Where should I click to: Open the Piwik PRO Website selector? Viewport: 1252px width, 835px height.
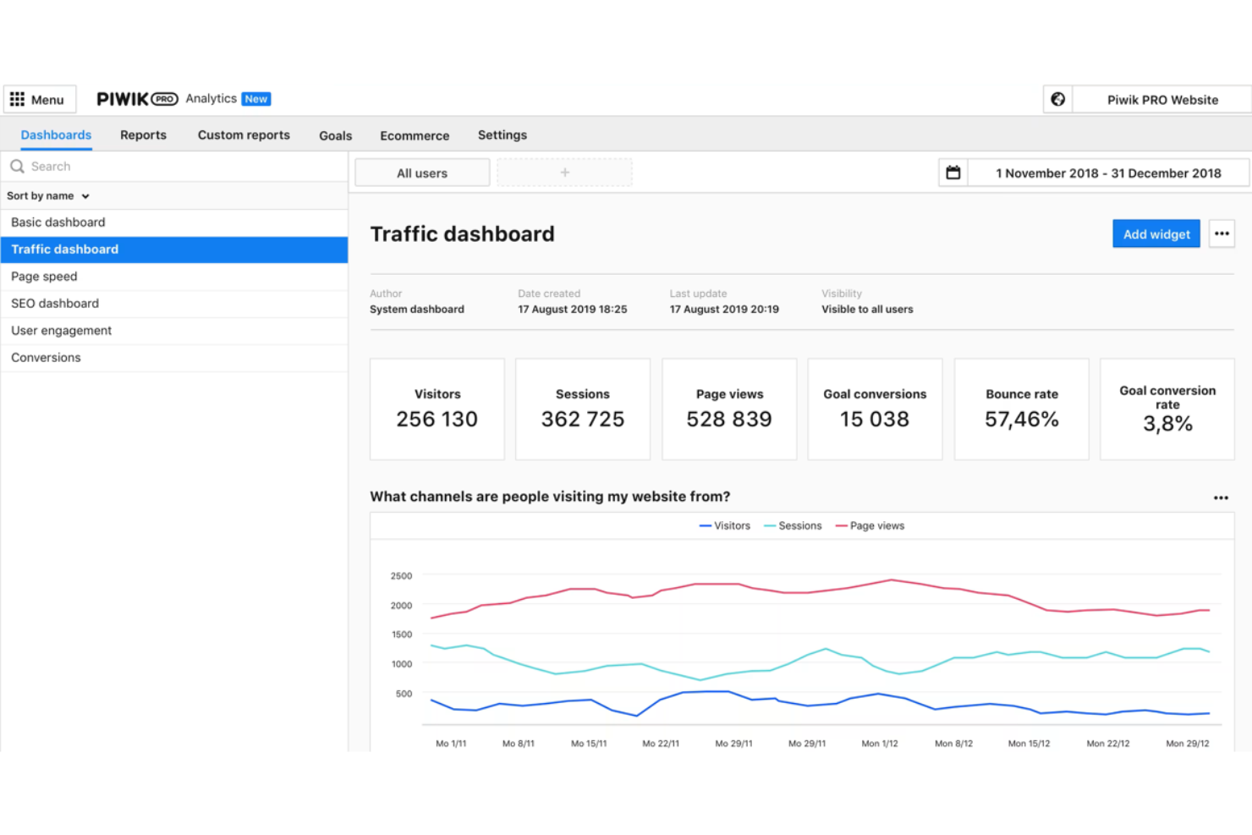[x=1162, y=99]
